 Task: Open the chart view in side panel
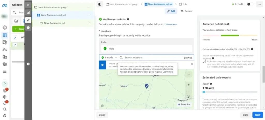(28, 12)
